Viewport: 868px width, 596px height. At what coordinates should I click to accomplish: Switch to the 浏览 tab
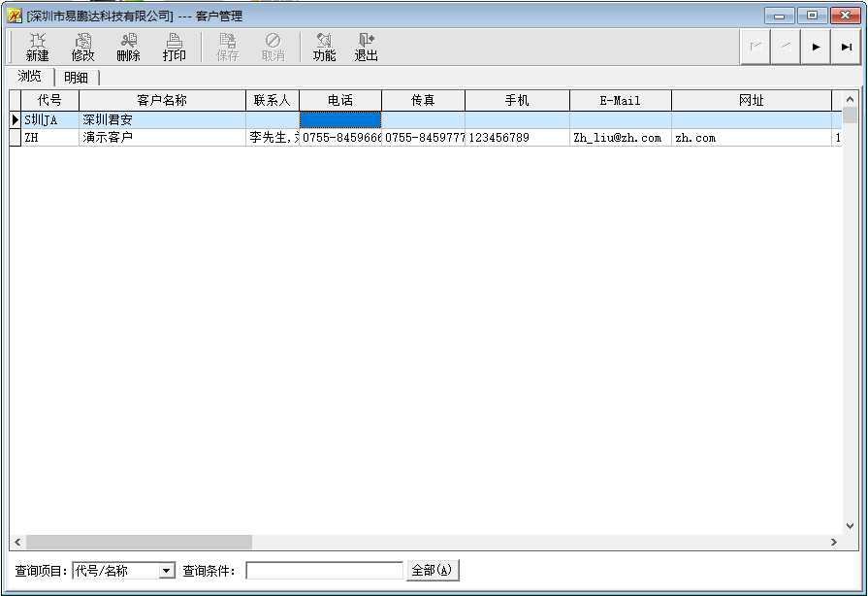[30, 77]
